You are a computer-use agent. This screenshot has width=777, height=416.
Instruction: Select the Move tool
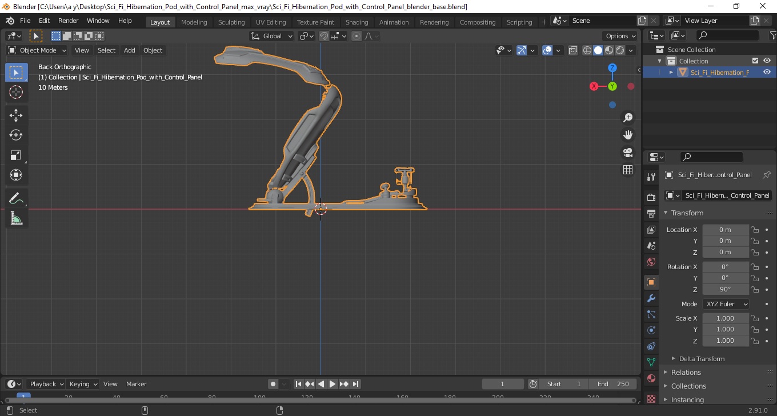coord(16,115)
